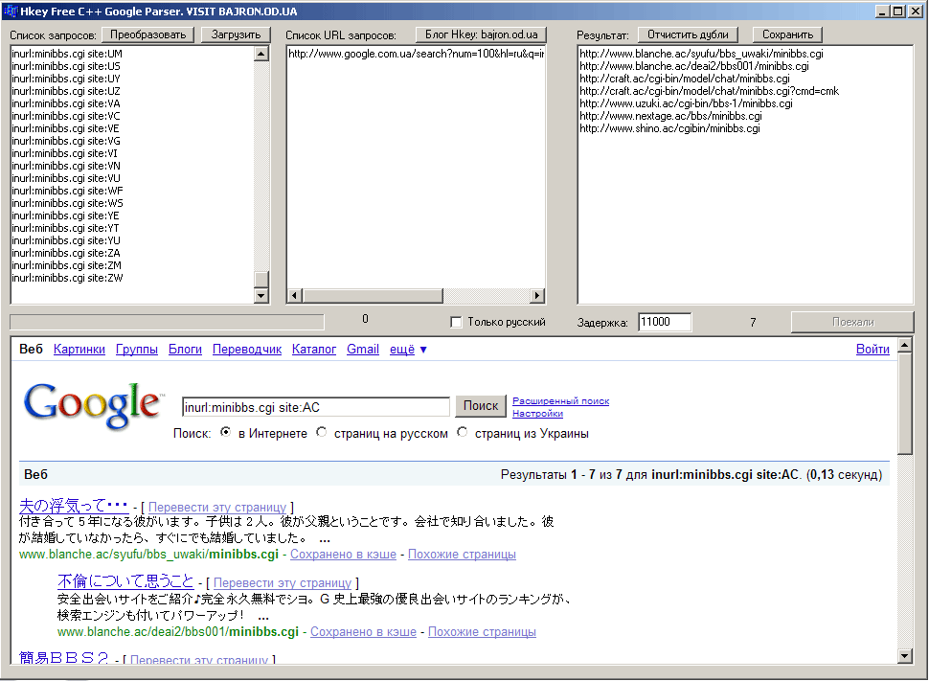
Task: Click the Войти link
Action: (872, 349)
